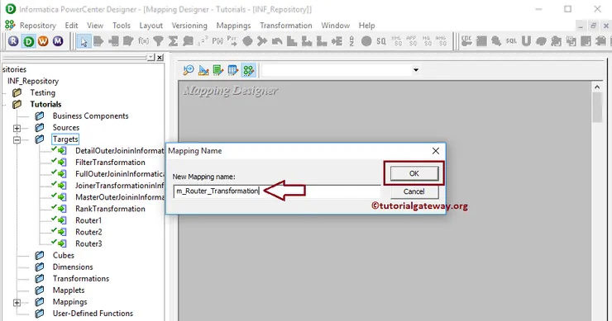
Task: Click the Repository menu green icon
Action: click(10, 26)
